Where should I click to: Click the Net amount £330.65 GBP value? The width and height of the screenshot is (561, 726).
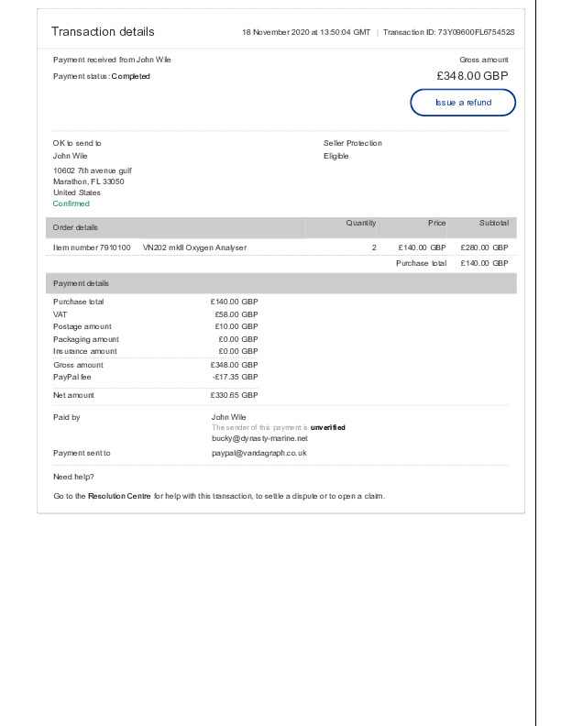pyautogui.click(x=234, y=396)
